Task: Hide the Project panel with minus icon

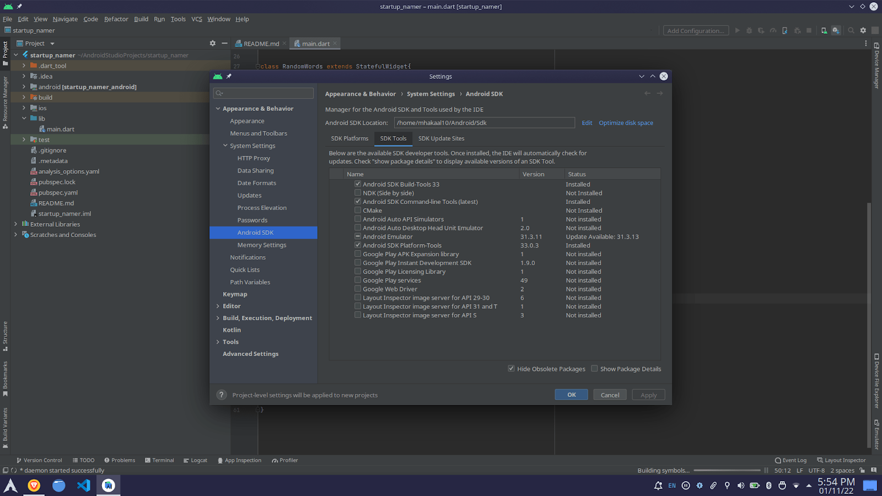Action: (224, 44)
